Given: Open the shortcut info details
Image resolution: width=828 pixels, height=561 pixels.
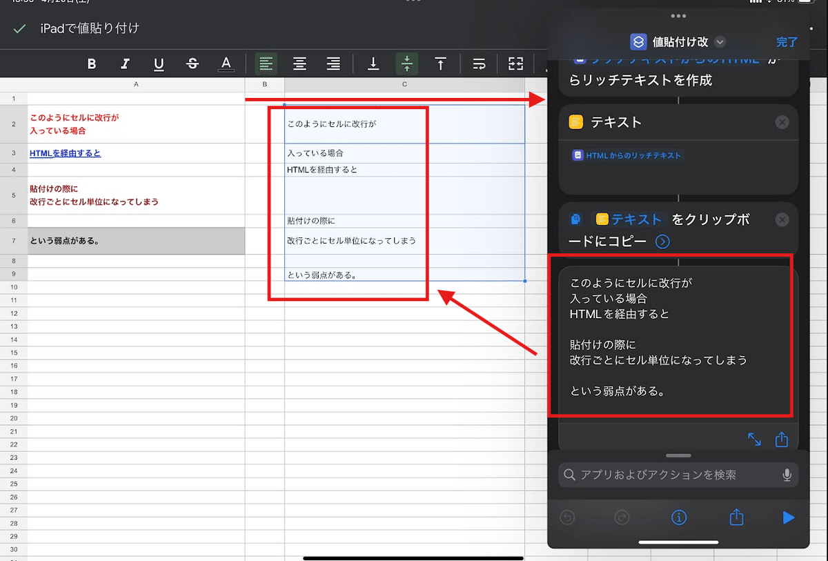Looking at the screenshot, I should 679,518.
